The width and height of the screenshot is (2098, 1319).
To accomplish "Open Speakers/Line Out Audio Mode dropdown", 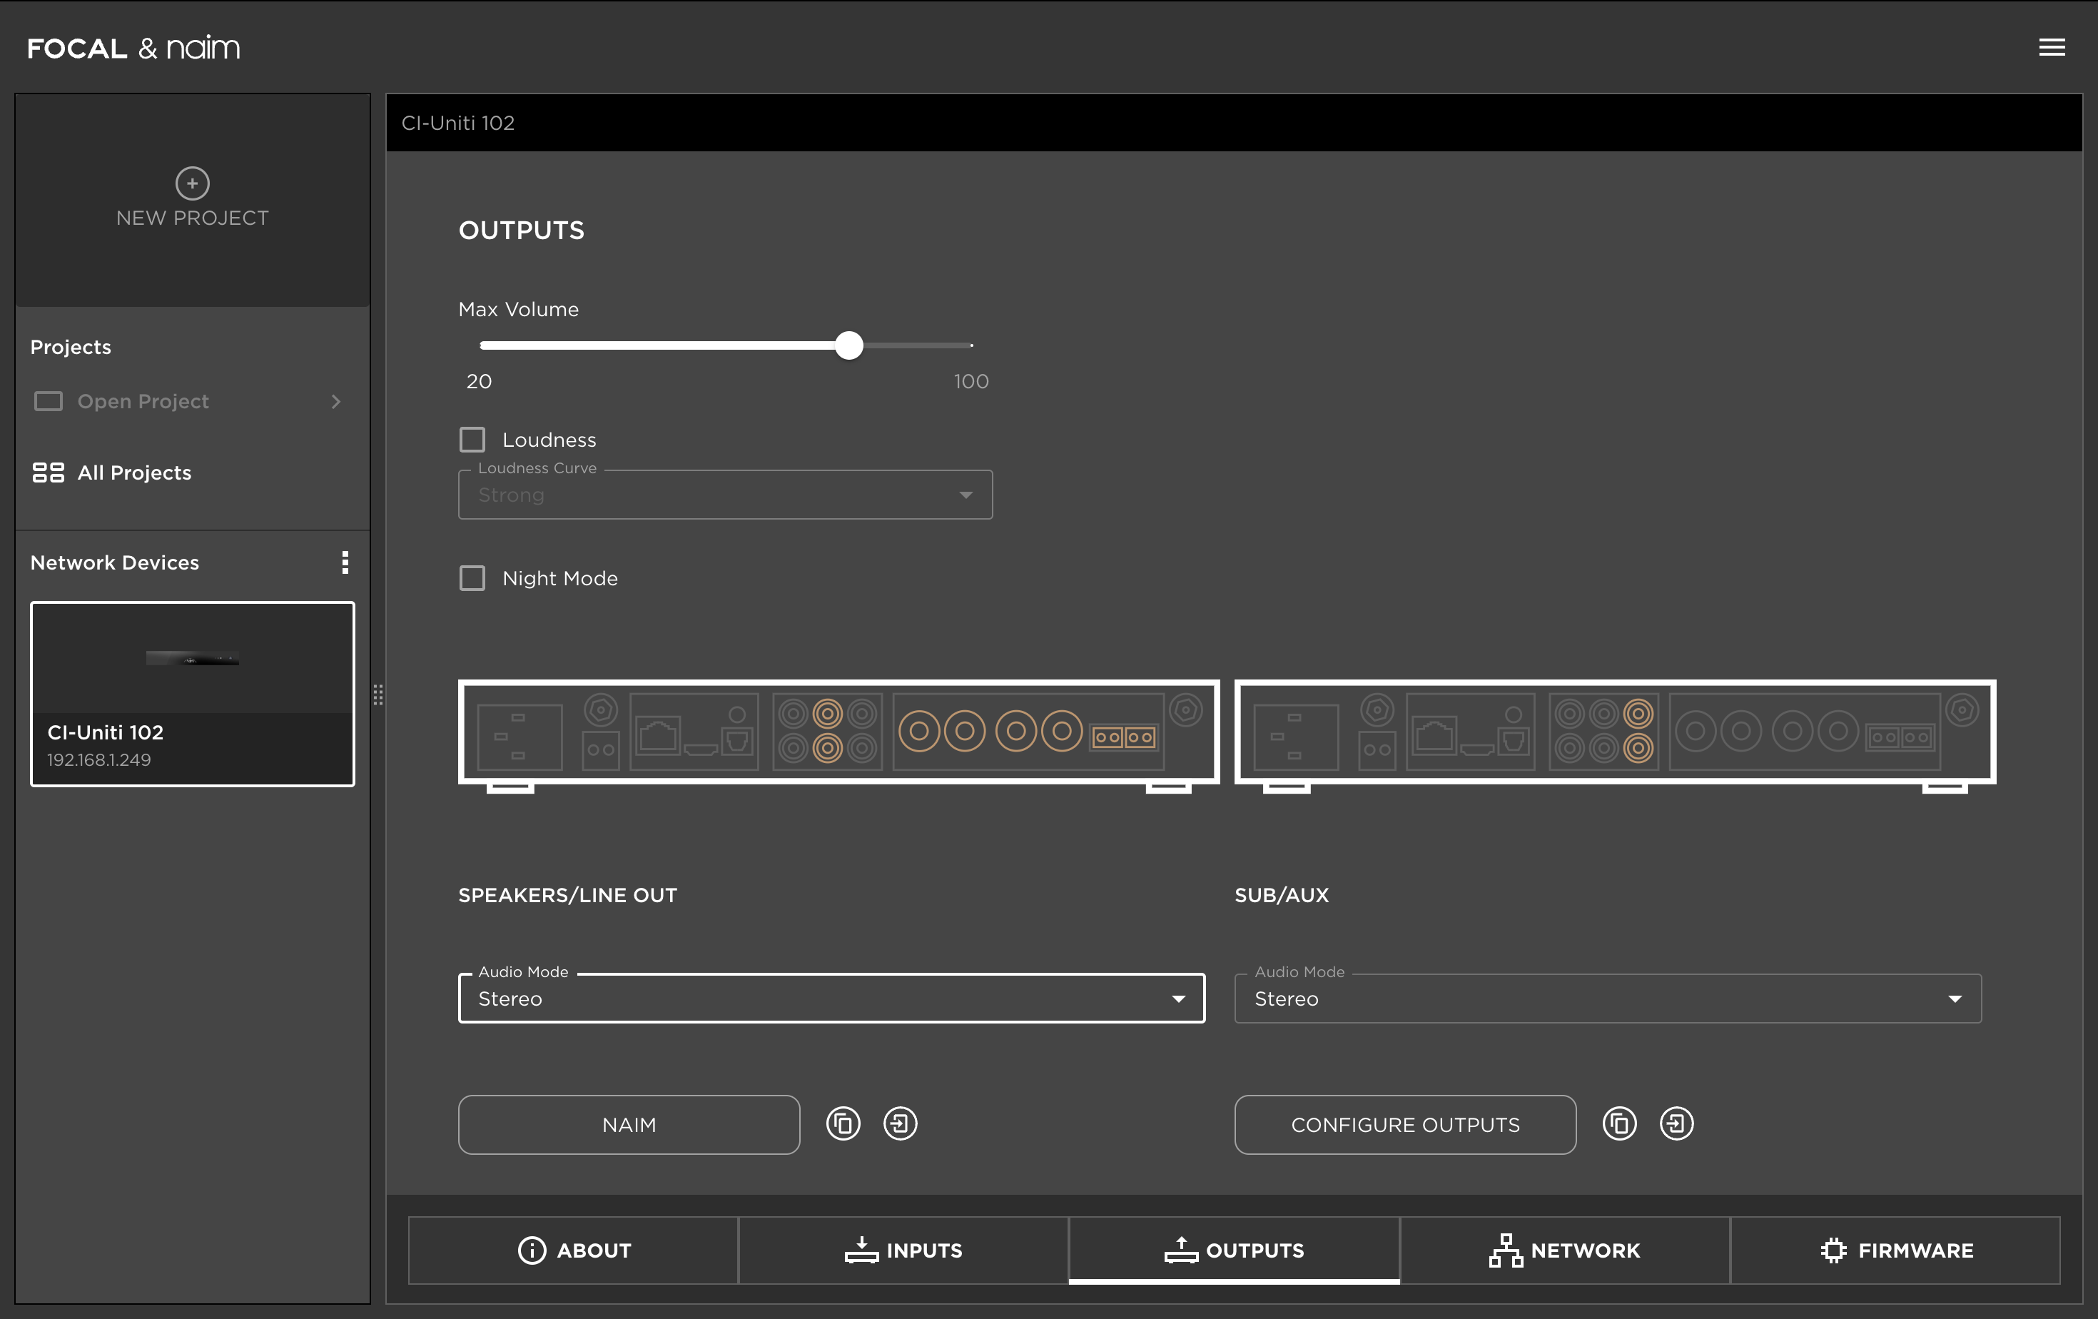I will tap(831, 998).
